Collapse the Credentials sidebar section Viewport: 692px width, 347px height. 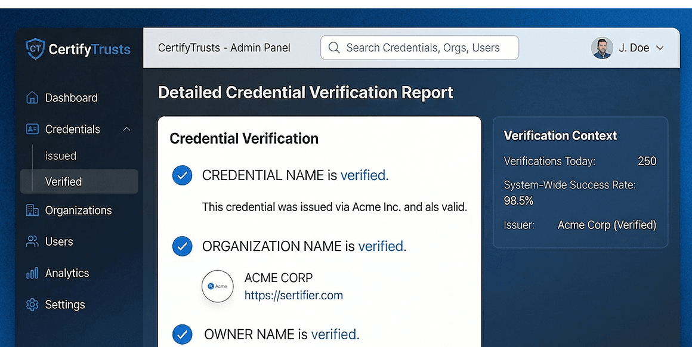126,129
